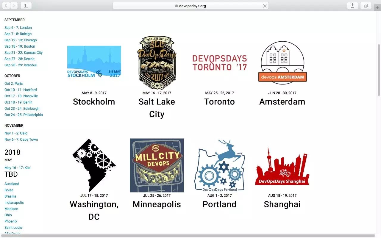Viewport: 381px width, 238px height.
Task: Open the Saint Louis TBD link
Action: coord(13,228)
